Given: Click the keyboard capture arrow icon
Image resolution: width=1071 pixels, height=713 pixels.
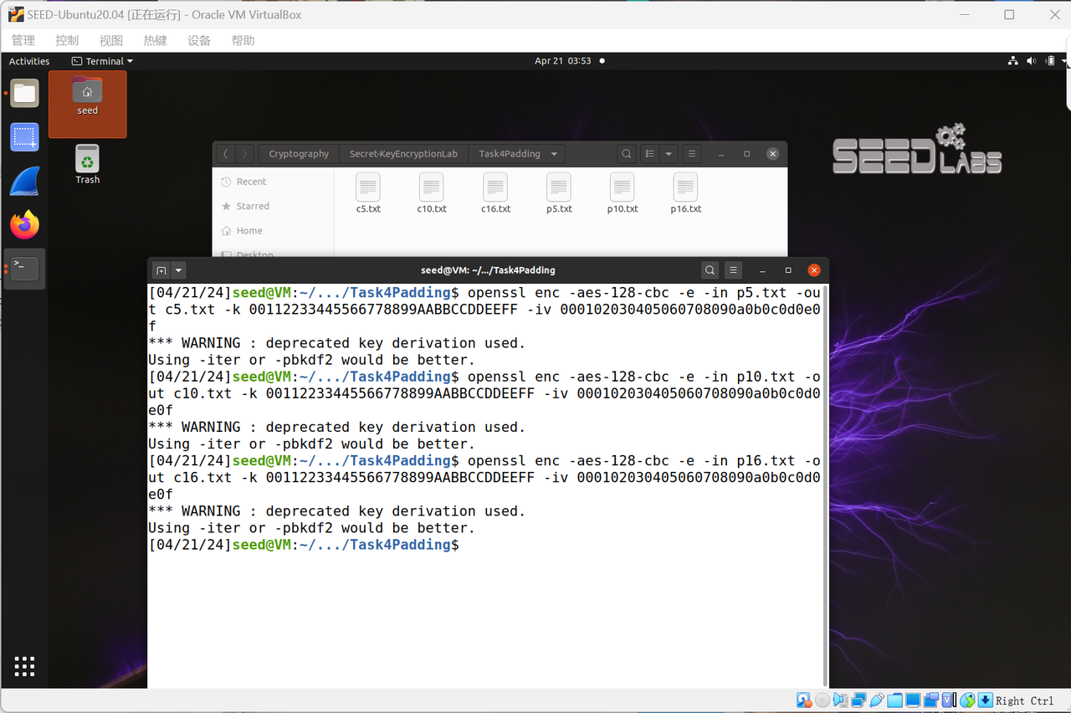Looking at the screenshot, I should pos(986,700).
